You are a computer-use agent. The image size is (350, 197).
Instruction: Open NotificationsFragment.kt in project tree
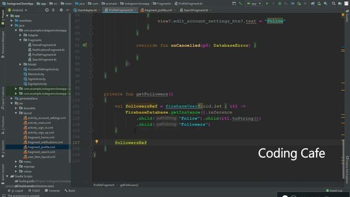point(46,50)
